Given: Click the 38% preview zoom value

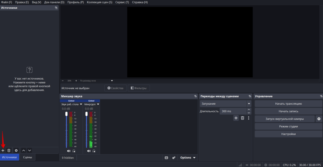Looking at the screenshot, I should coord(69,81).
